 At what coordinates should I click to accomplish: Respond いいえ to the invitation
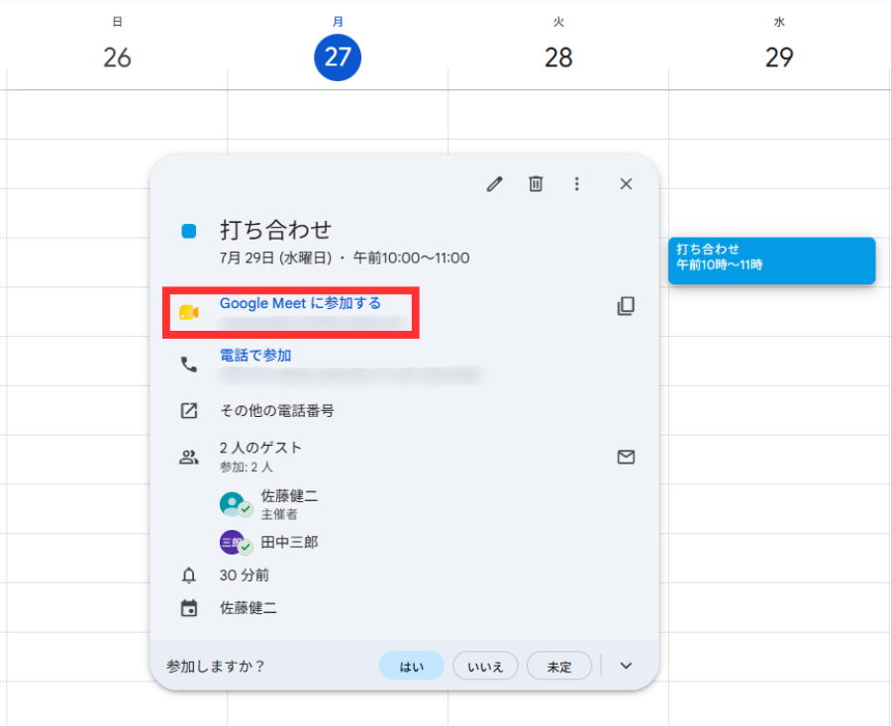(x=485, y=667)
